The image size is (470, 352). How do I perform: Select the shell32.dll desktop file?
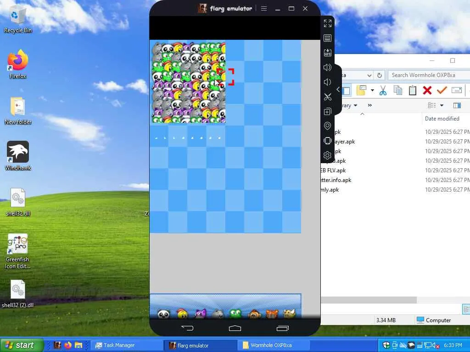tap(18, 202)
